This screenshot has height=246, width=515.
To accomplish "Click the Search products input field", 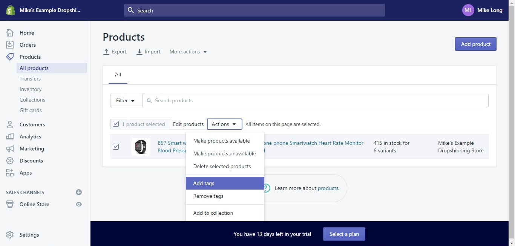I will (x=317, y=100).
